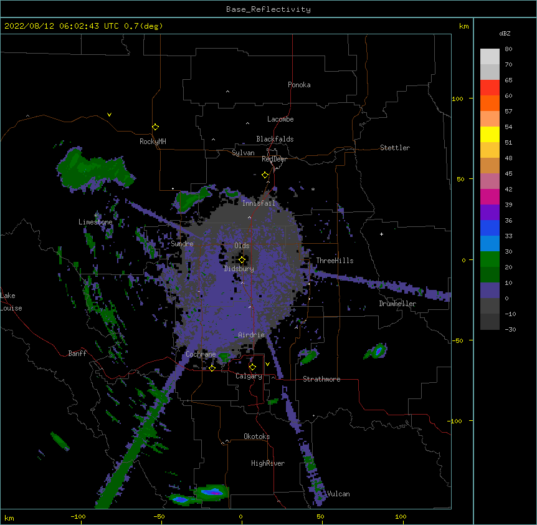Select the yellow V marker east of Calgary
537x525 pixels.
click(x=267, y=364)
